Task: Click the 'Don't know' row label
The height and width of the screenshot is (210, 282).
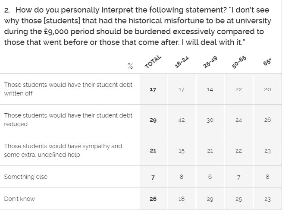Action: click(x=19, y=199)
